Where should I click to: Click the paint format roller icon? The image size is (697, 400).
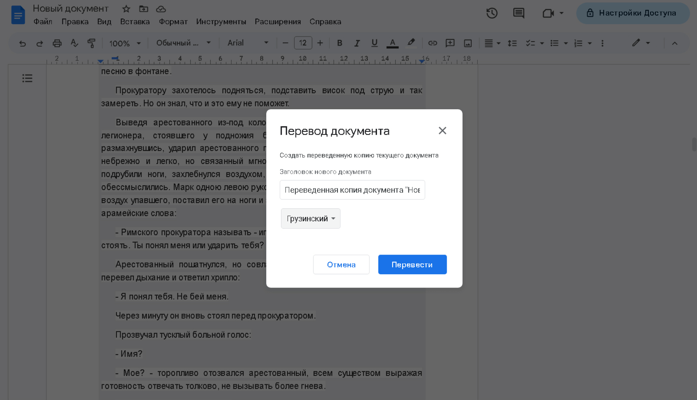click(x=91, y=43)
